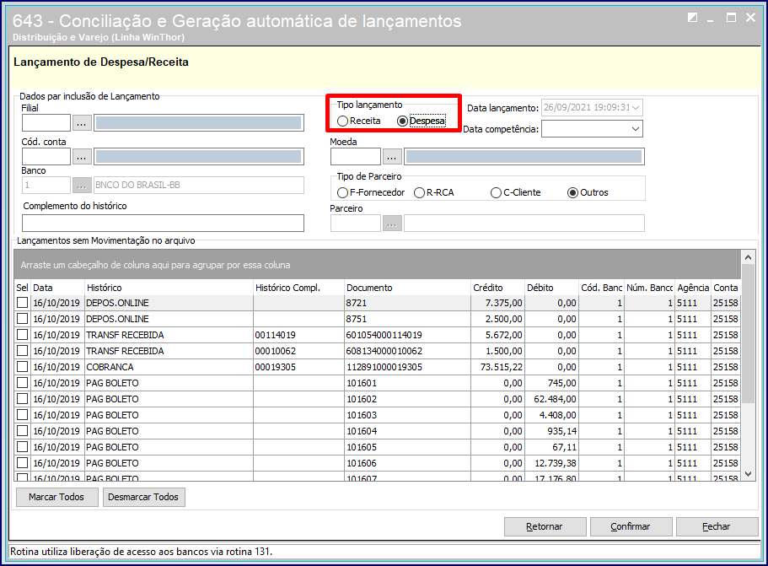Sort by Histórico Compl. column header

point(298,288)
